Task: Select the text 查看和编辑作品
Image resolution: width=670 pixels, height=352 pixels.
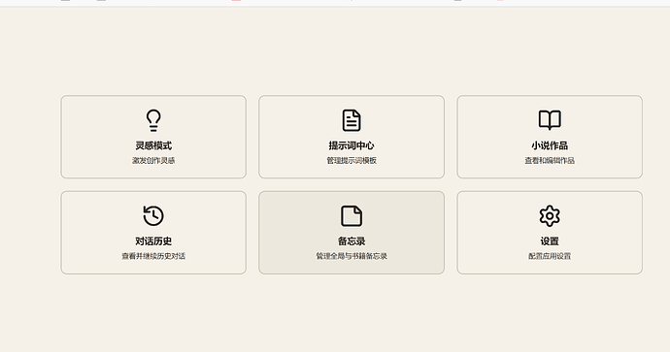Action: 550,160
